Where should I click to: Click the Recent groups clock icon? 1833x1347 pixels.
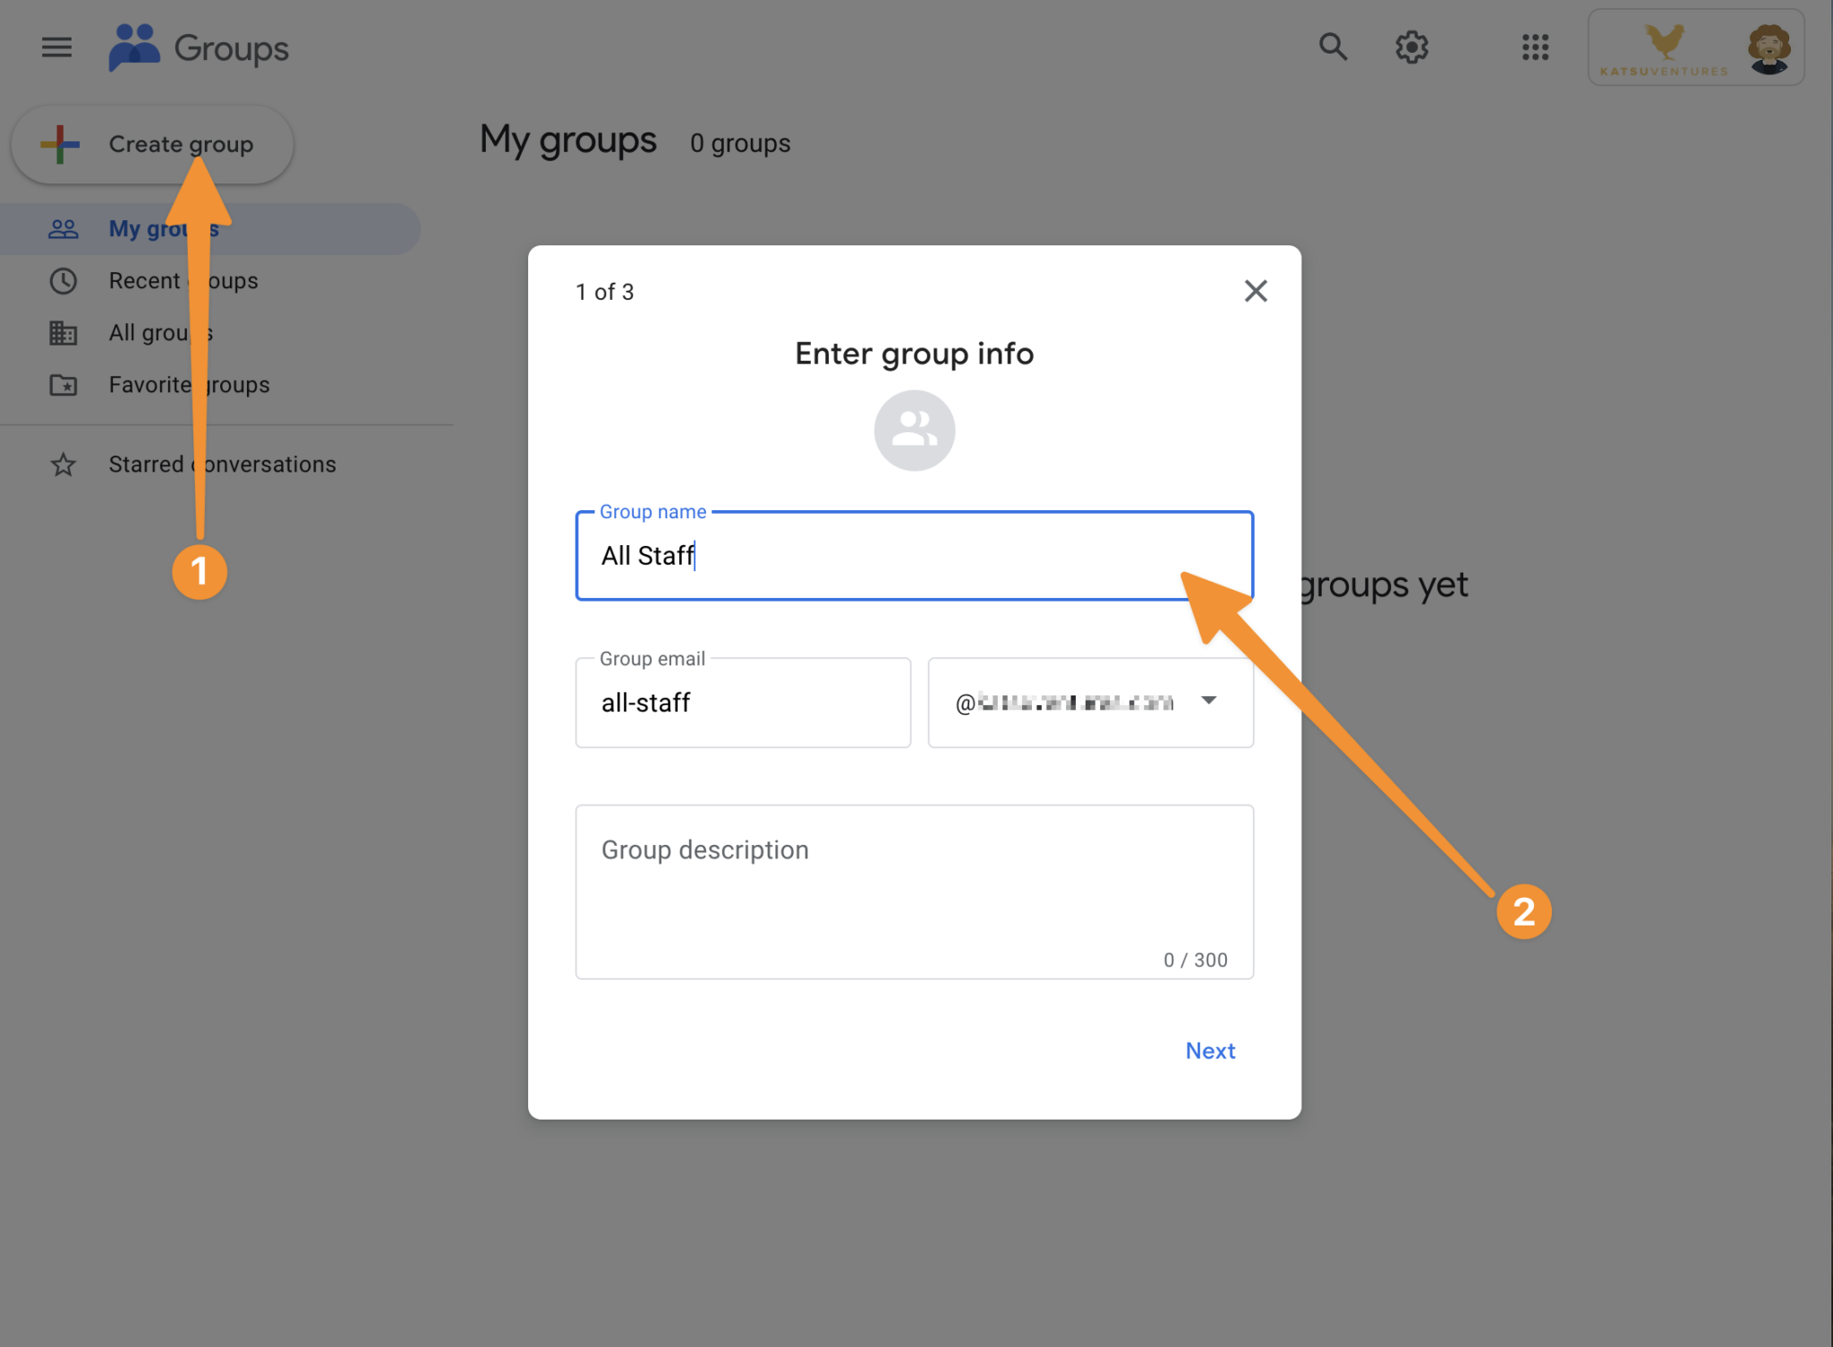(63, 280)
